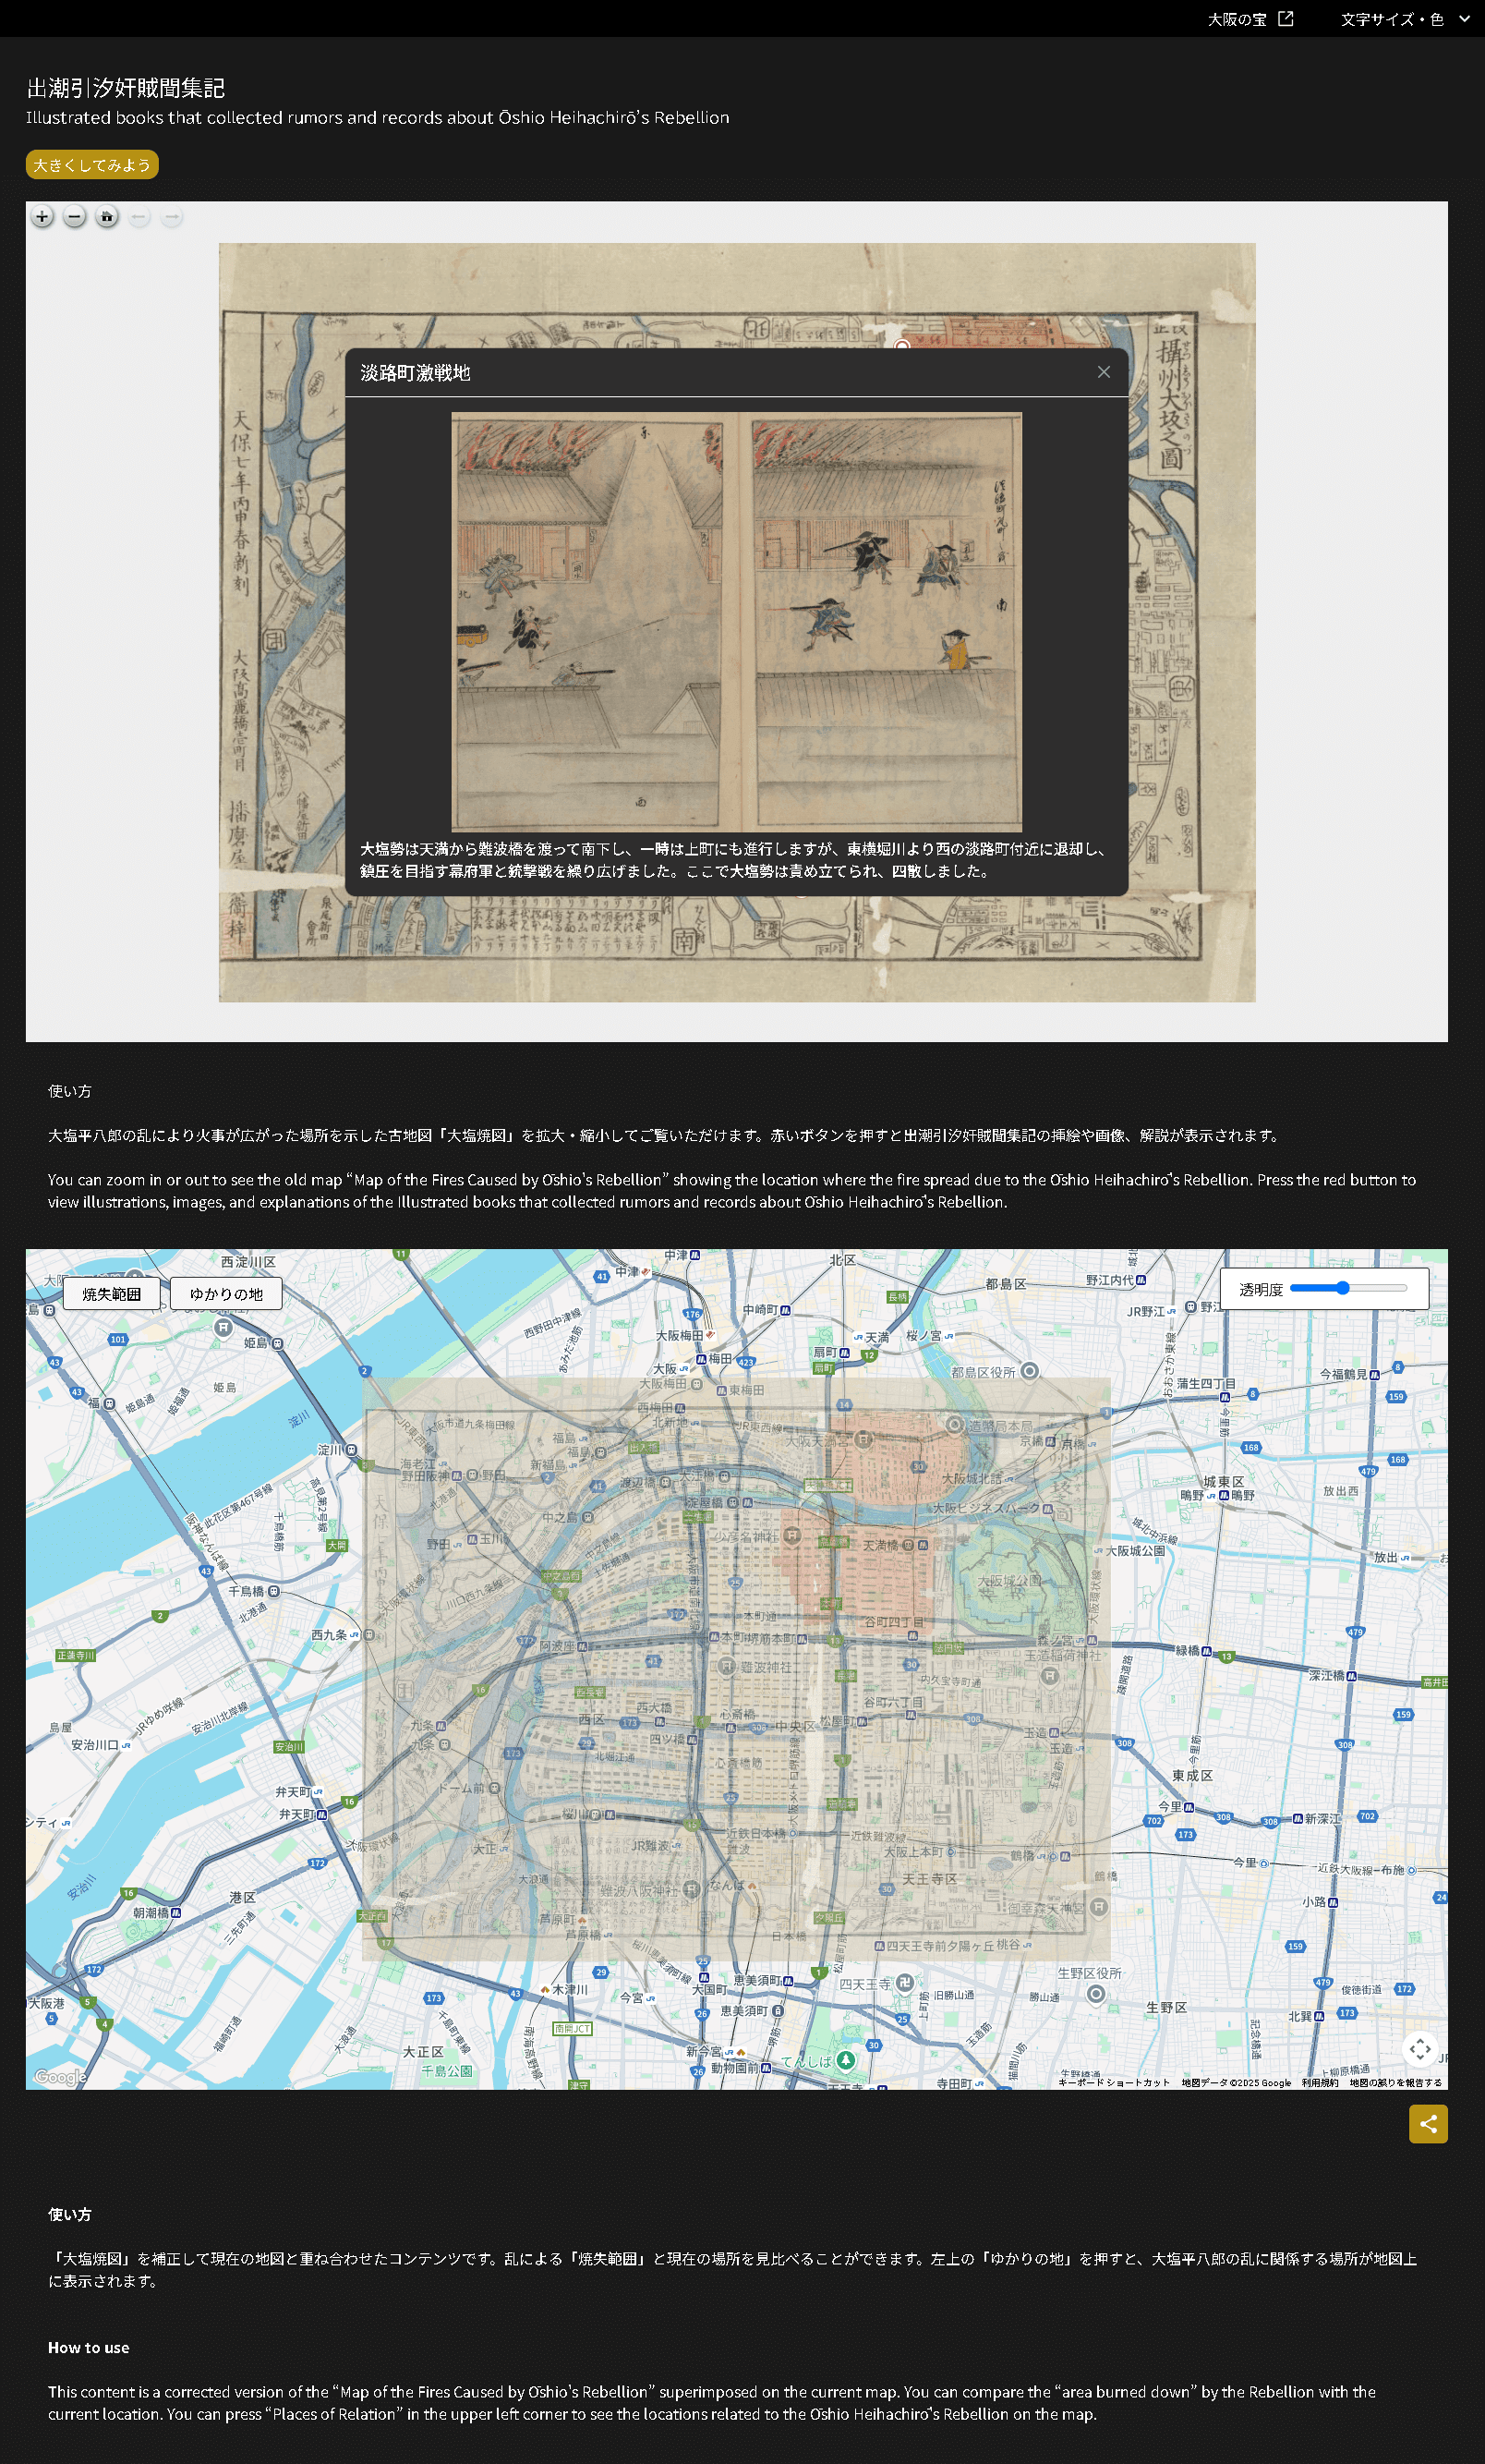Click the てんしば park icon on map

(845, 2060)
